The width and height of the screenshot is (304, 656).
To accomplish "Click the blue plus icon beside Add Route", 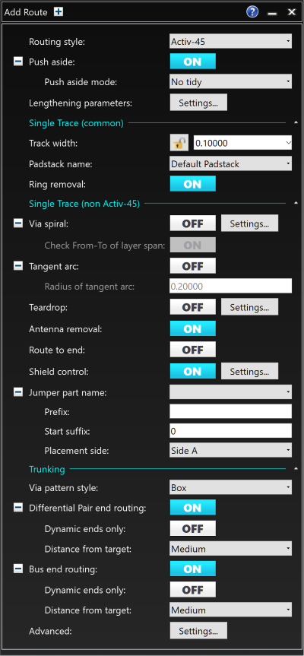I will (59, 12).
